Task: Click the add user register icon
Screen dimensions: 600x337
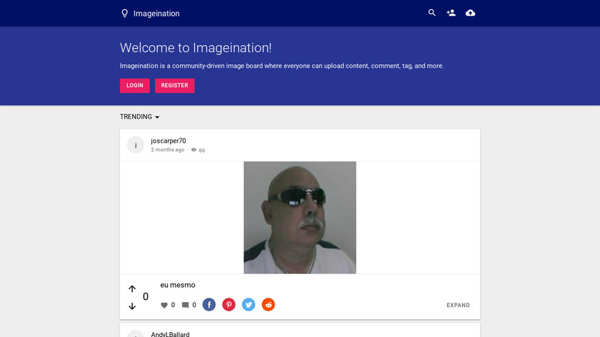Action: [x=451, y=13]
